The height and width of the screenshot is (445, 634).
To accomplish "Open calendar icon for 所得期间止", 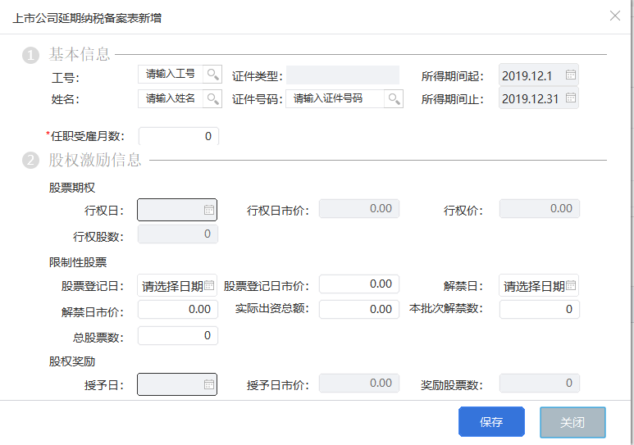I will coord(571,99).
